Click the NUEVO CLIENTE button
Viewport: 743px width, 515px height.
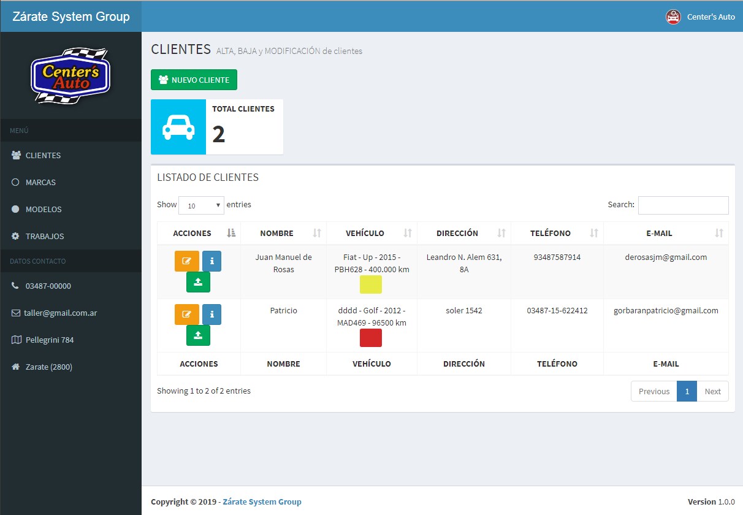(x=194, y=80)
